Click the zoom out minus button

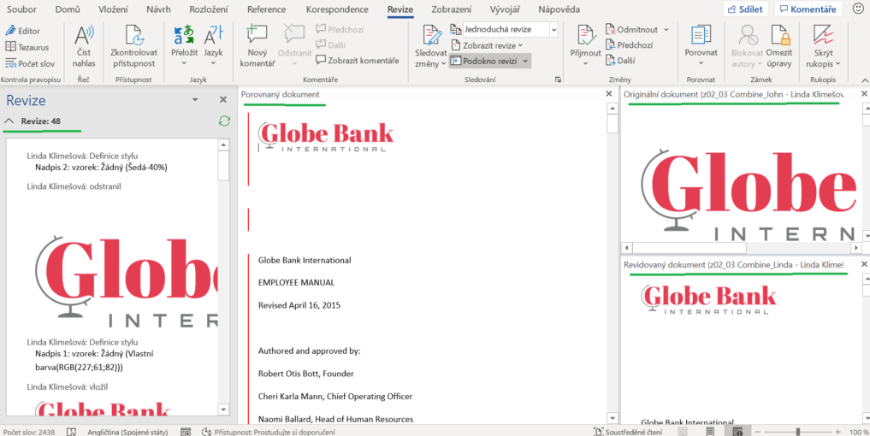click(757, 431)
